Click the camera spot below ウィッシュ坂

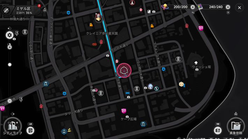point(197,70)
